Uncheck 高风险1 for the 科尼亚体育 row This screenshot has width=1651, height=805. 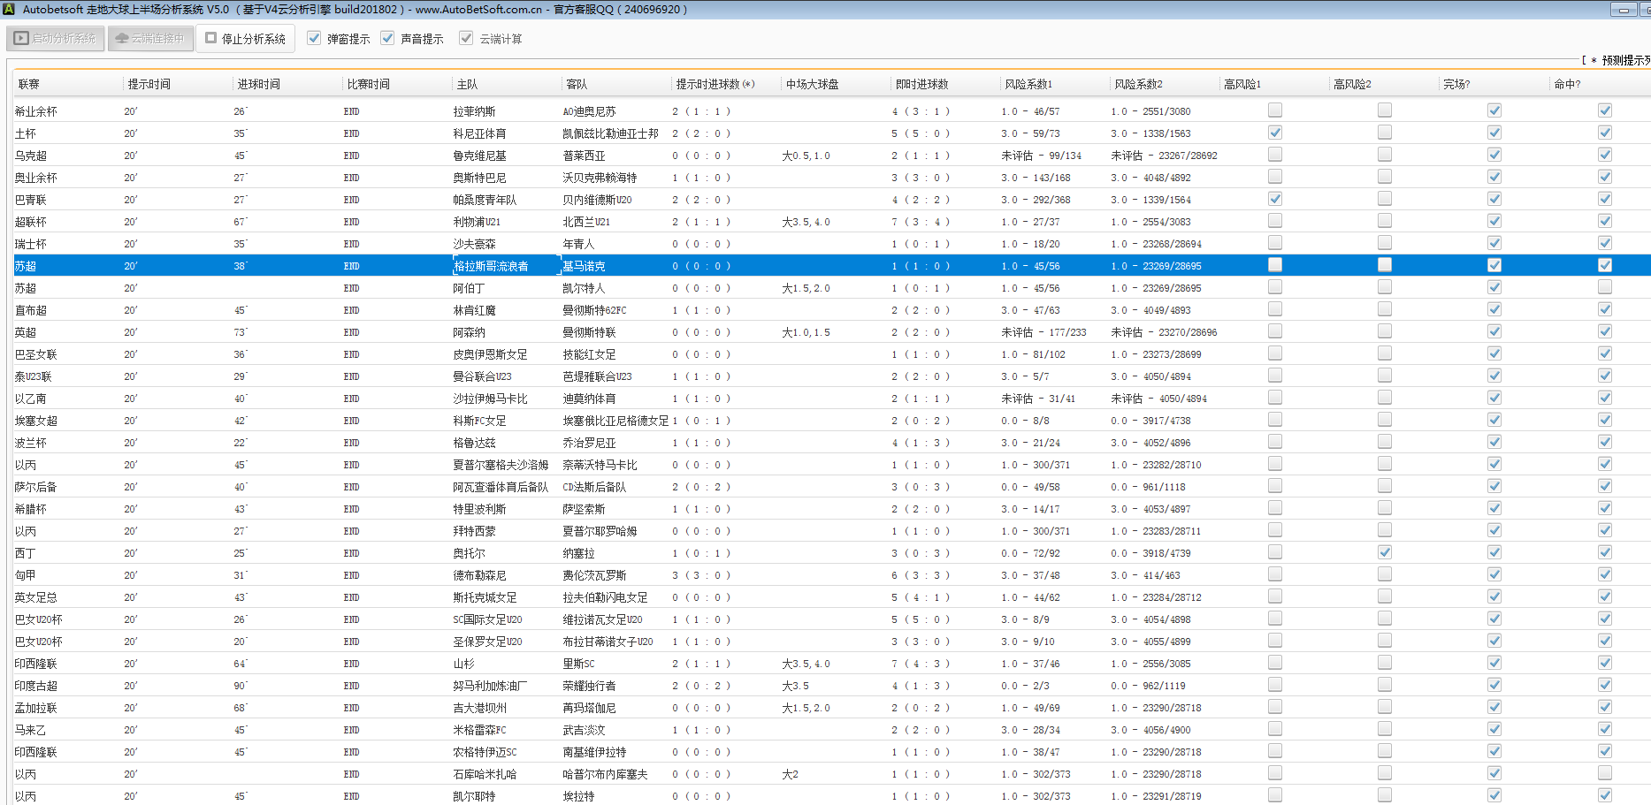click(1275, 133)
